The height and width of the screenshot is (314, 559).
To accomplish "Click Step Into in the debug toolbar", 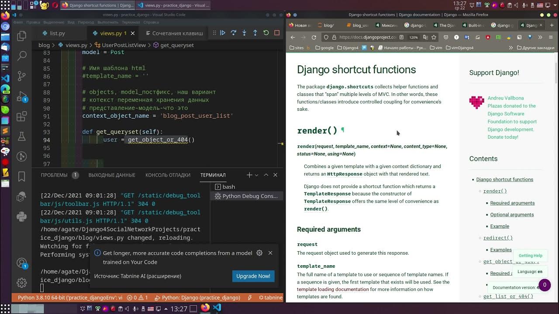I will [x=244, y=33].
